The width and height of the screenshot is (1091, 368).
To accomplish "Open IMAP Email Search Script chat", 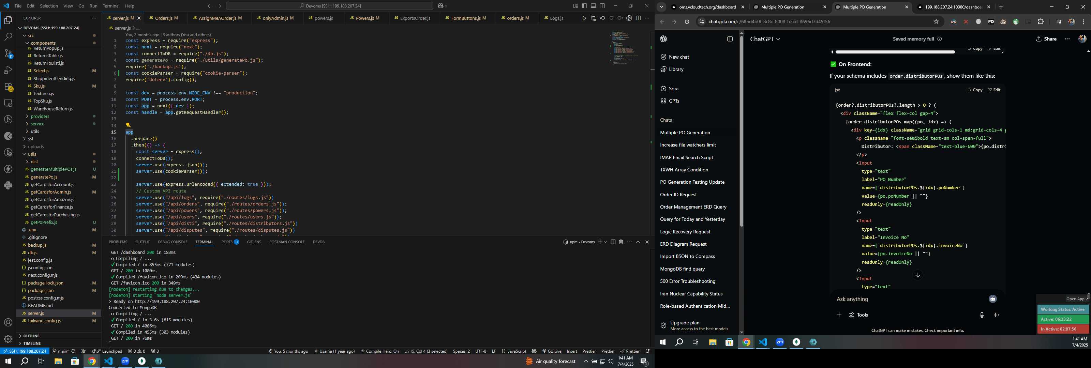I will [687, 157].
